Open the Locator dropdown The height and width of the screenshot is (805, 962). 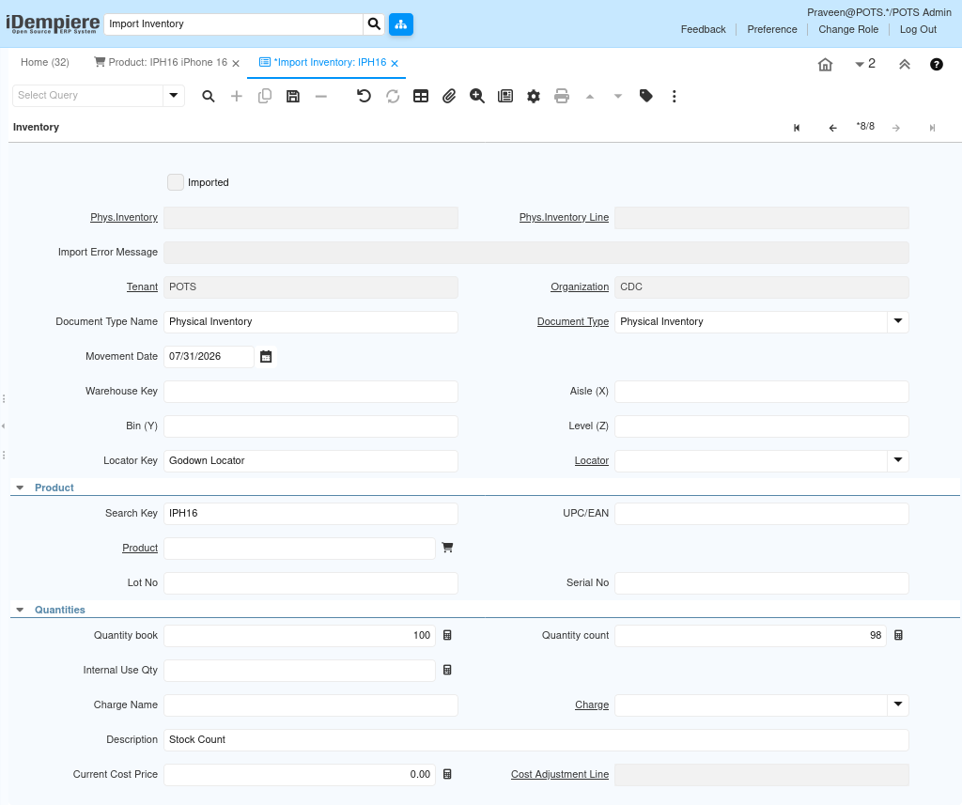click(x=897, y=460)
